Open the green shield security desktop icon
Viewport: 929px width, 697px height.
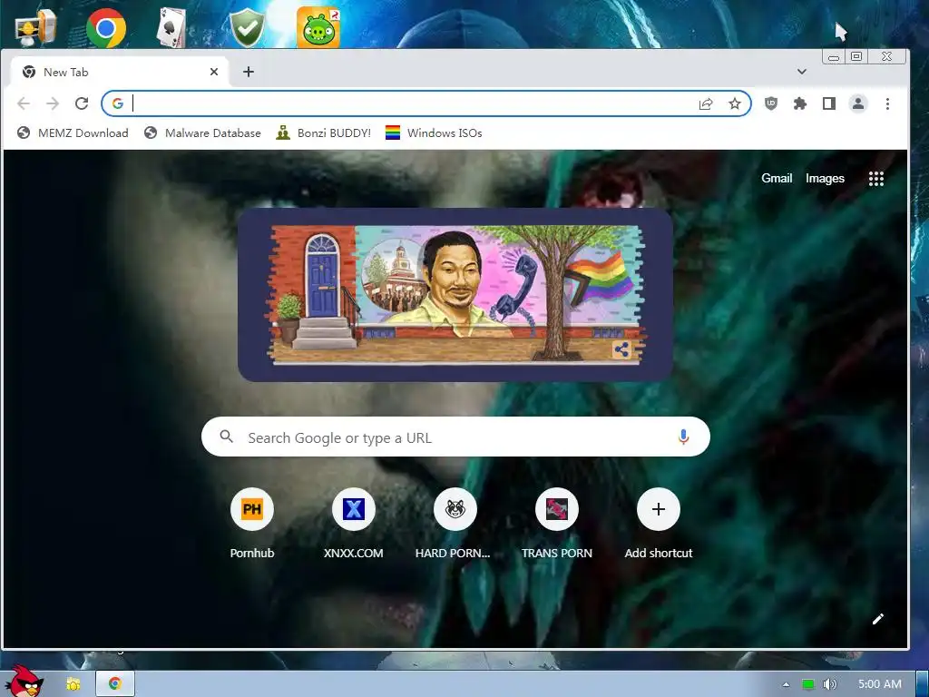[247, 28]
